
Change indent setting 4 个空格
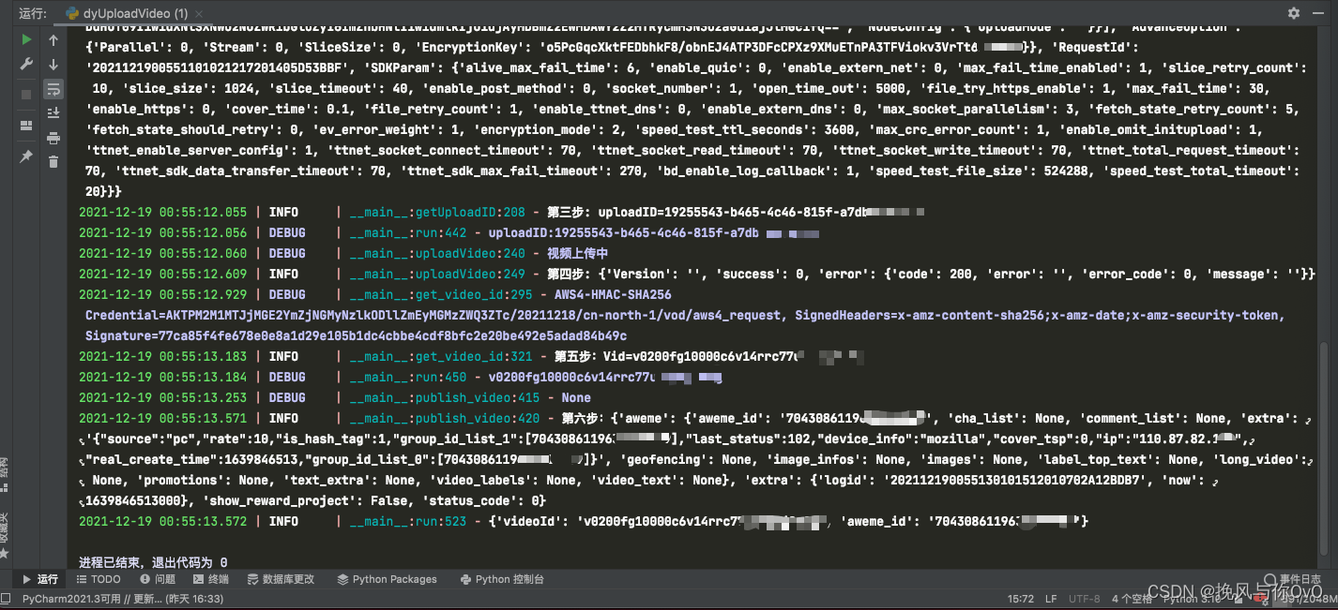(1131, 599)
